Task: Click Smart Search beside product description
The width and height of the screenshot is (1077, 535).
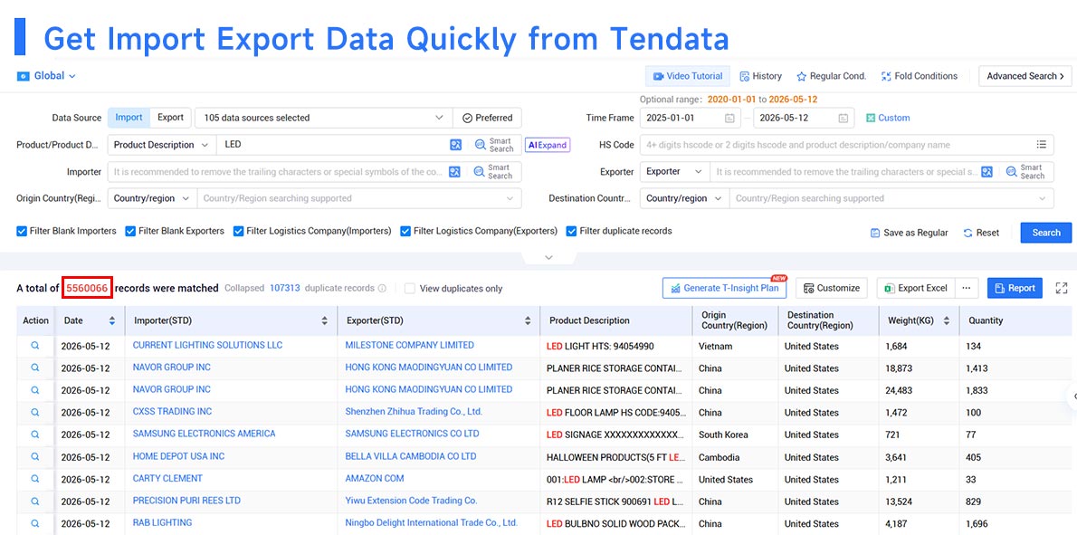Action: tap(494, 145)
